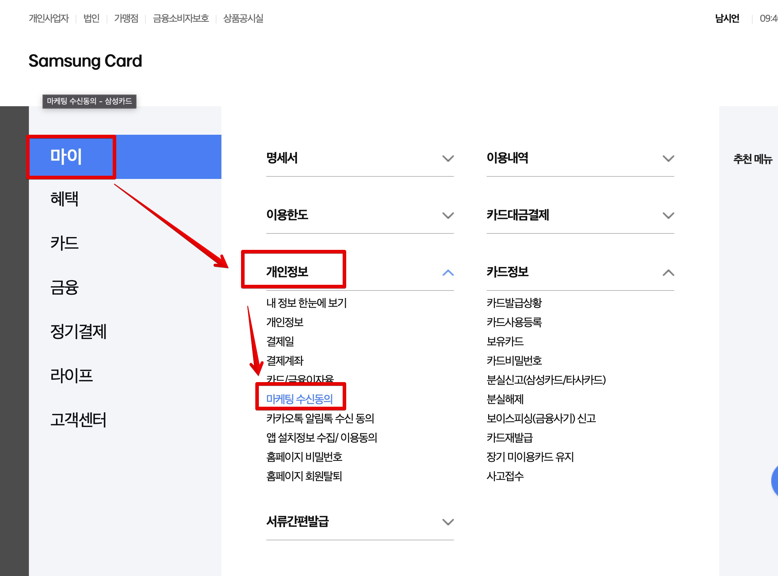Open 분실신고(삼성카드/타사카드) link
Viewport: 778px width, 576px height.
click(546, 380)
